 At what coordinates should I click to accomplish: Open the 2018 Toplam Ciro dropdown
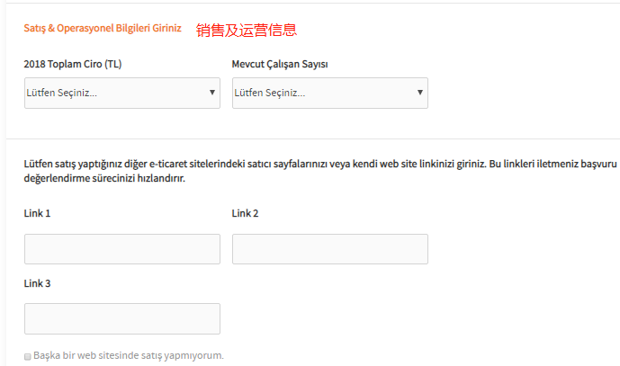click(121, 93)
